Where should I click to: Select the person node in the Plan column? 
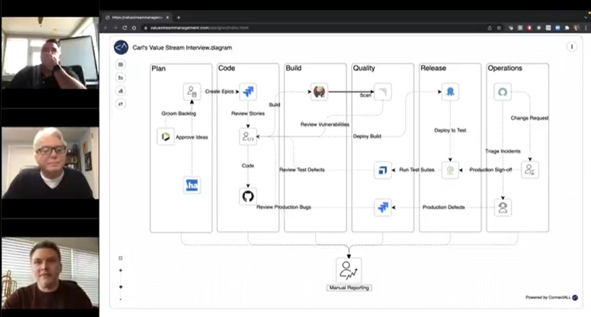pos(192,91)
